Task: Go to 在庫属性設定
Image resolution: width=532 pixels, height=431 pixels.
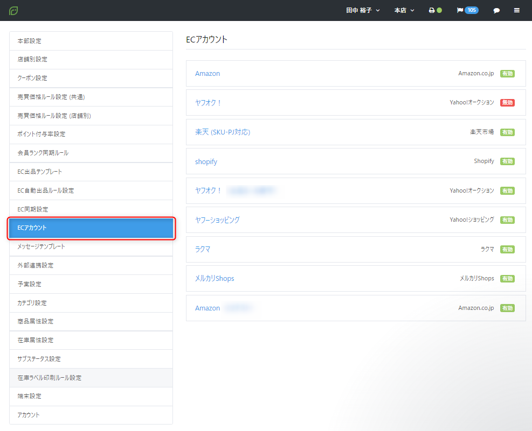Action: point(91,340)
